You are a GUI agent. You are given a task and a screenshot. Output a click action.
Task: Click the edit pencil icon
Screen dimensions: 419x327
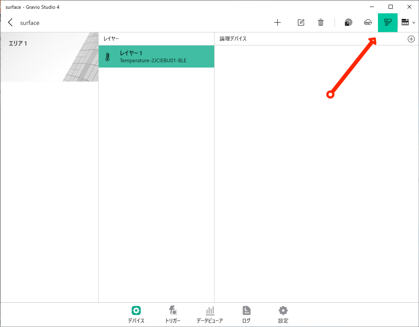(301, 23)
